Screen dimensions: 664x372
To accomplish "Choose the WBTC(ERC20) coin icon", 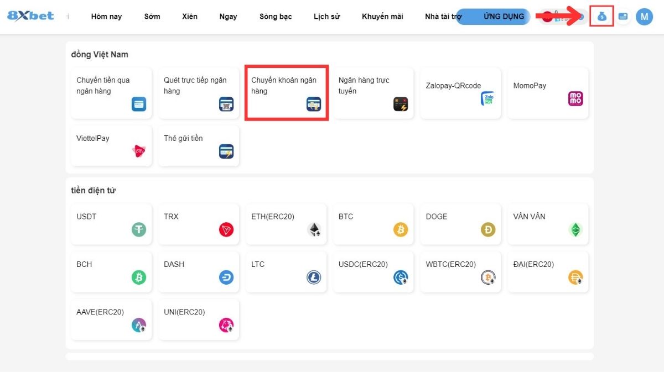I will click(488, 277).
